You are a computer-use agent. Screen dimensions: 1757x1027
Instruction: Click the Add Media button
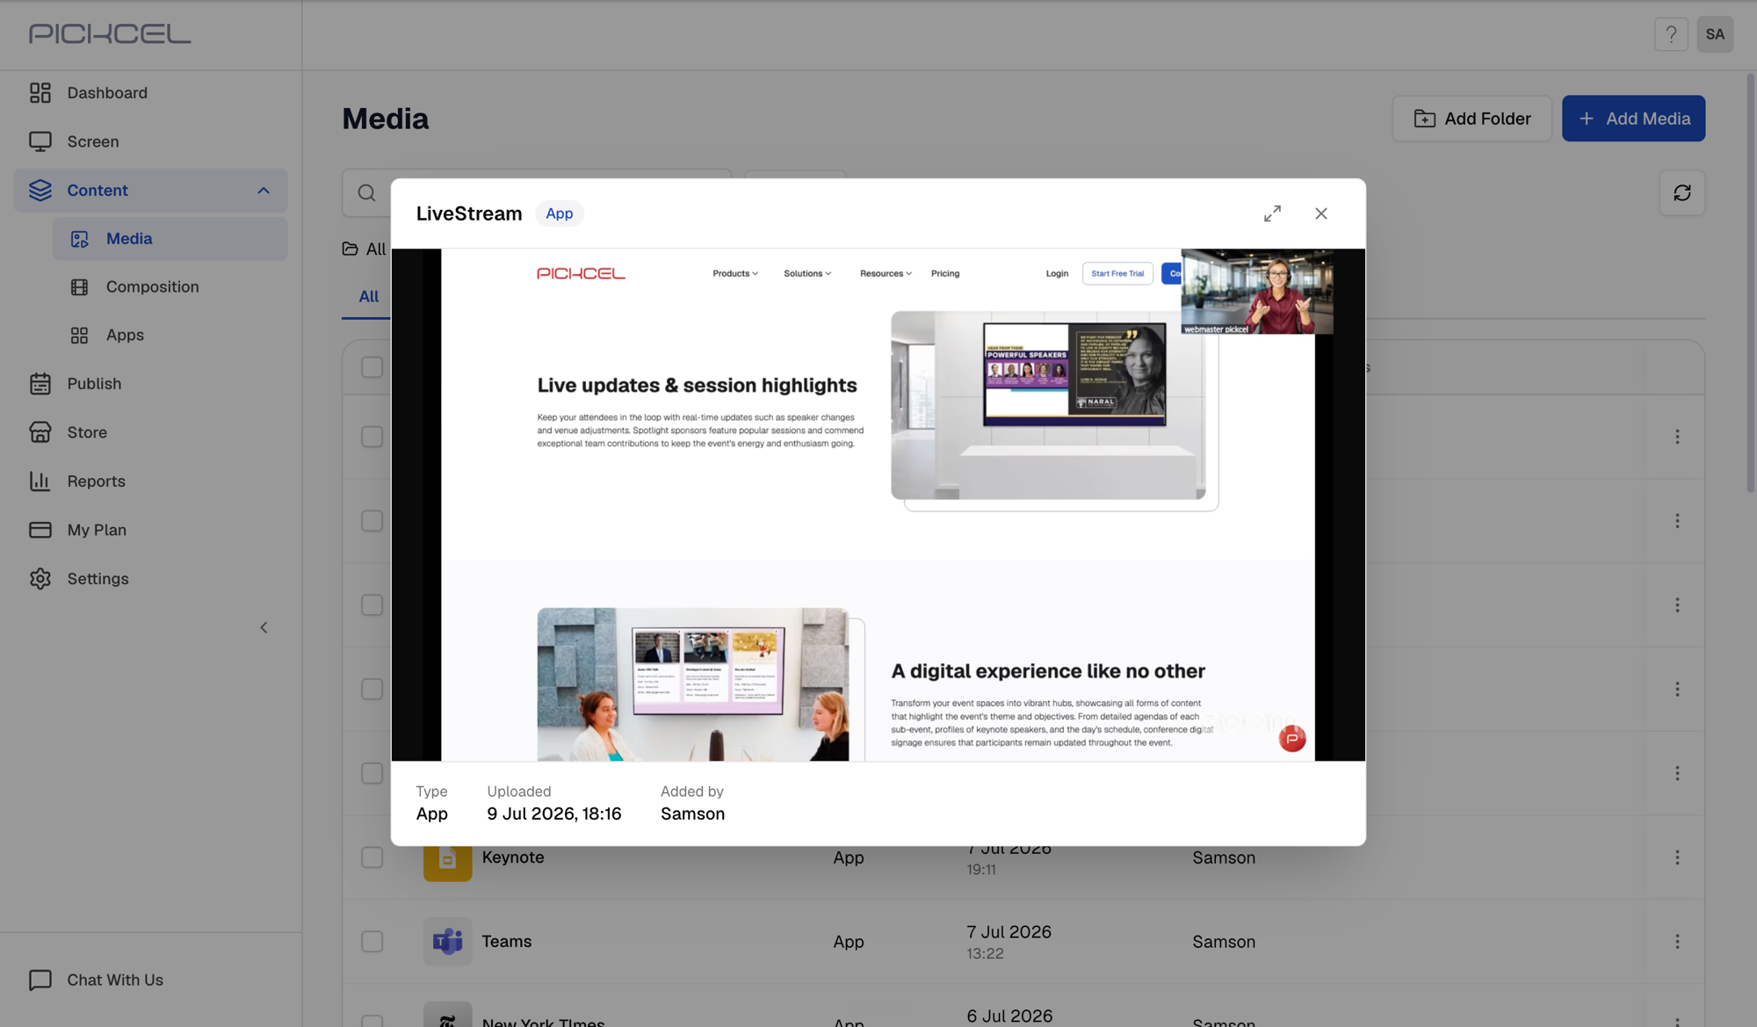(1634, 119)
